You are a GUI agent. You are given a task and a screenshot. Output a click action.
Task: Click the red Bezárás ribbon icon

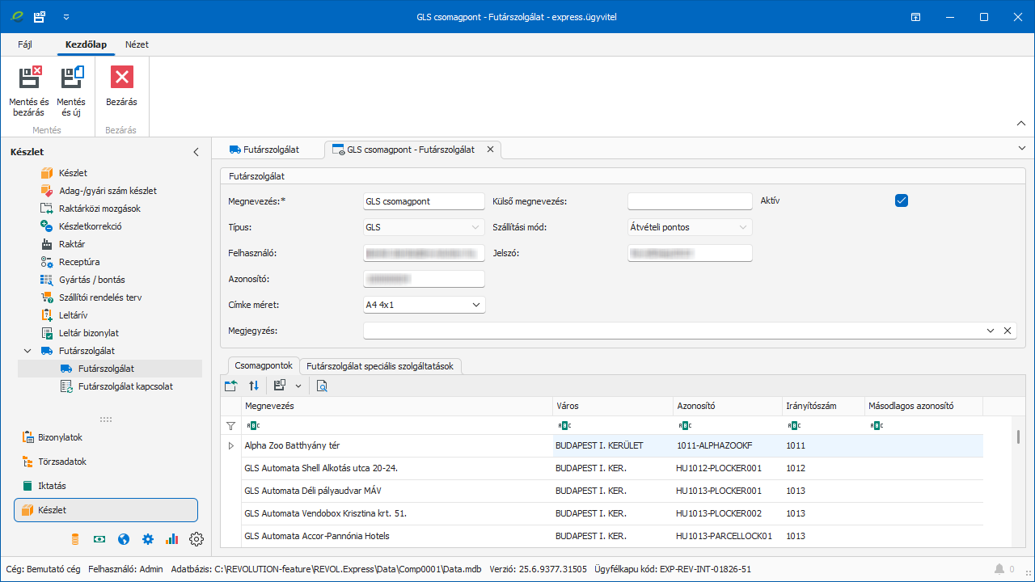[121, 78]
